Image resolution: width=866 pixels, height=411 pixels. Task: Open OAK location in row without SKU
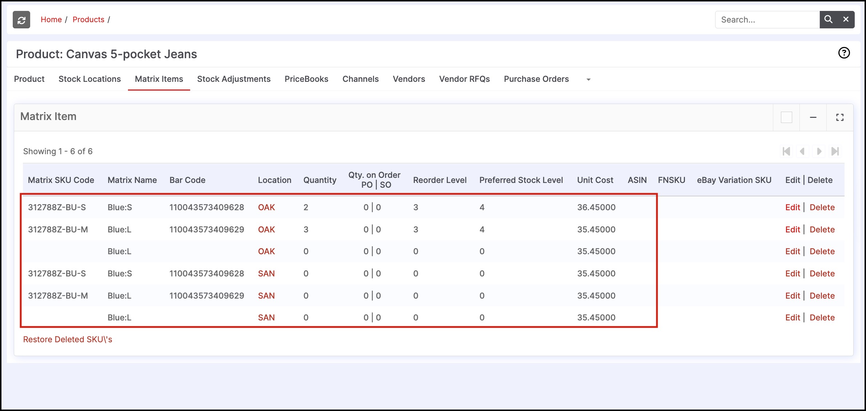point(266,251)
